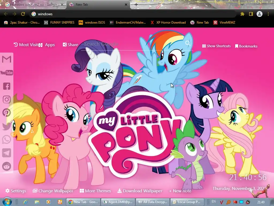
Task: Click the Chrome extensions puzzle icon
Action: 242,14
